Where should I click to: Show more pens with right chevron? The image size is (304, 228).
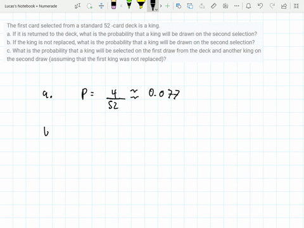click(x=161, y=6)
